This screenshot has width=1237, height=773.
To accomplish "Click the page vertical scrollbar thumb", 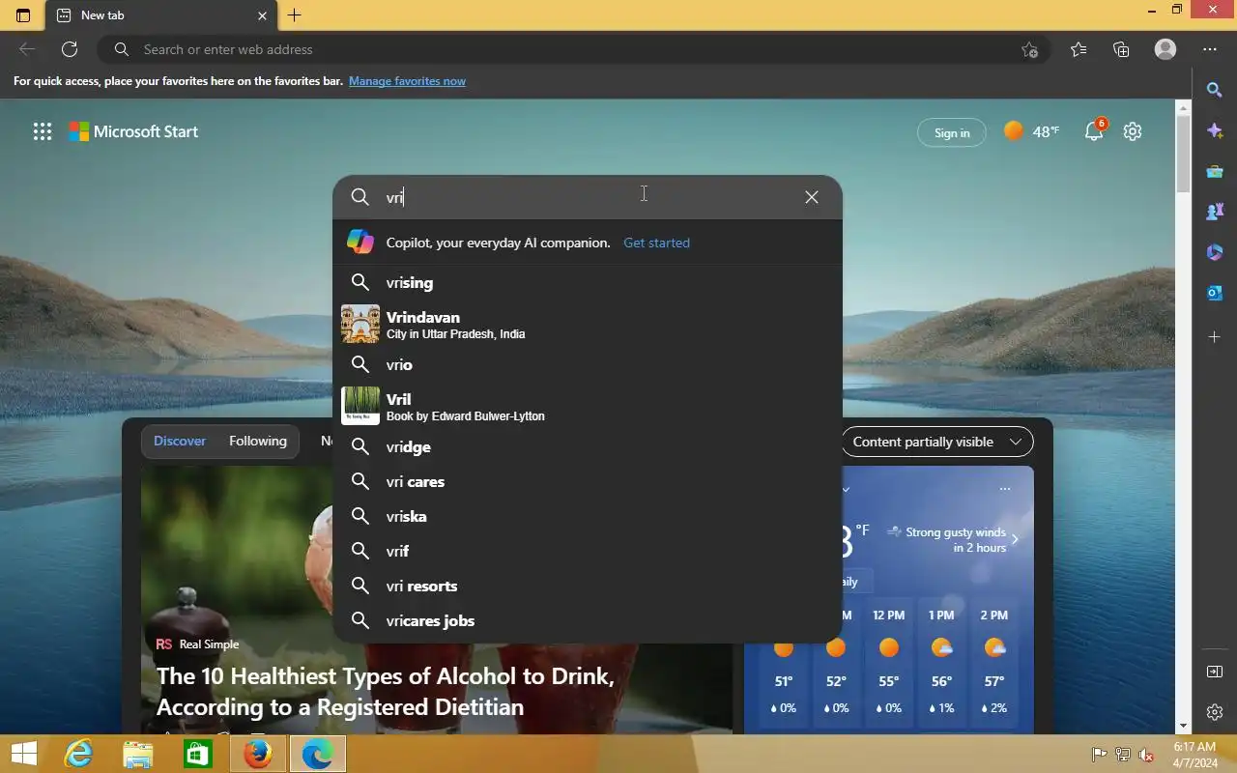I will 1183,155.
